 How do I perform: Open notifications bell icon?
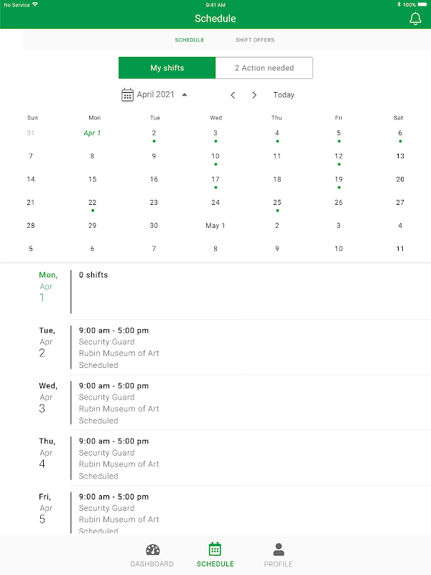pyautogui.click(x=415, y=19)
